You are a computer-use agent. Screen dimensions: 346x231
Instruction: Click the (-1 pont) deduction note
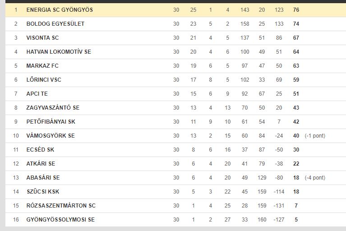pos(315,136)
